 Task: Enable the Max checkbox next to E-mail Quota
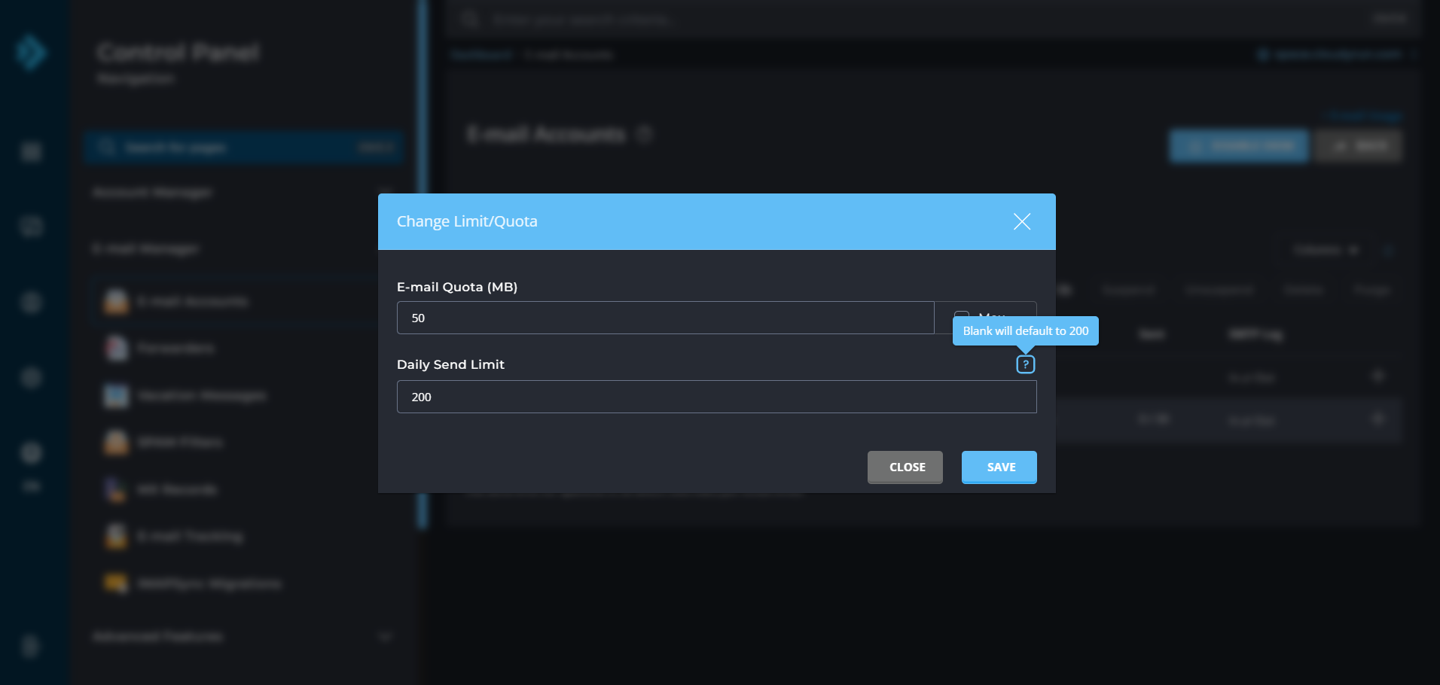pyautogui.click(x=962, y=317)
